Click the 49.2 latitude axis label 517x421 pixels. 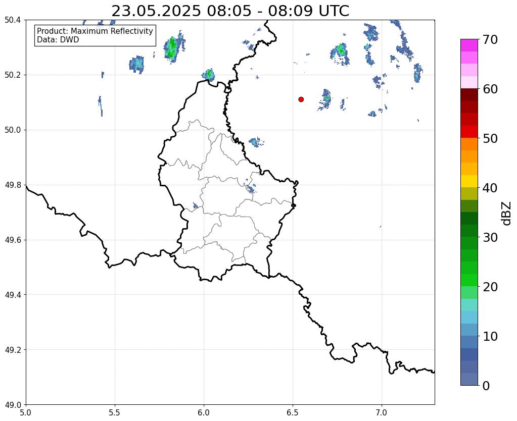13,350
